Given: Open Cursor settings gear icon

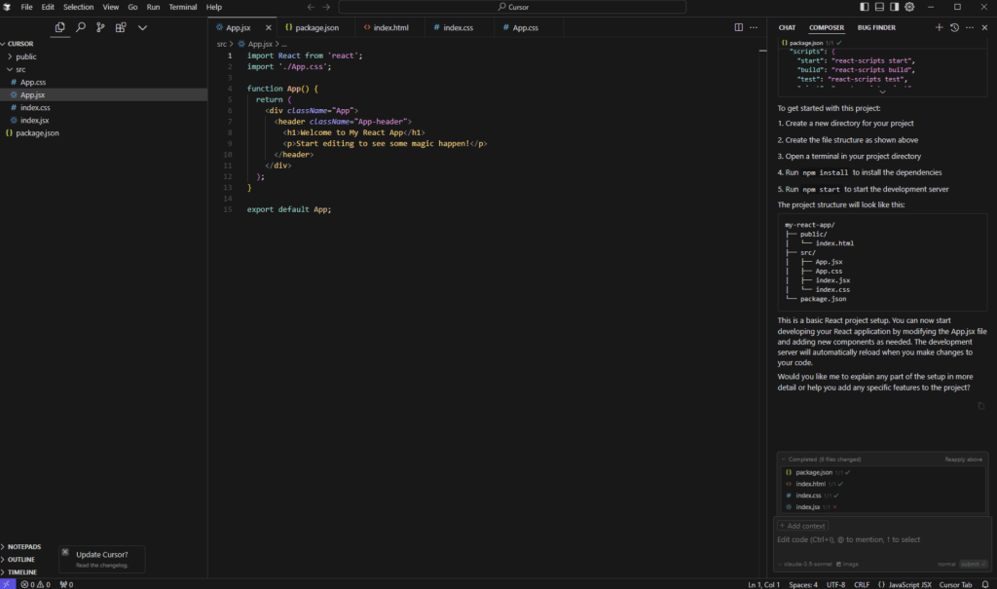Looking at the screenshot, I should (x=910, y=7).
